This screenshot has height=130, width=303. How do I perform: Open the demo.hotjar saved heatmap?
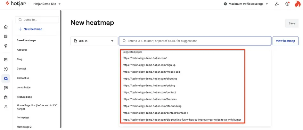[x=24, y=87]
